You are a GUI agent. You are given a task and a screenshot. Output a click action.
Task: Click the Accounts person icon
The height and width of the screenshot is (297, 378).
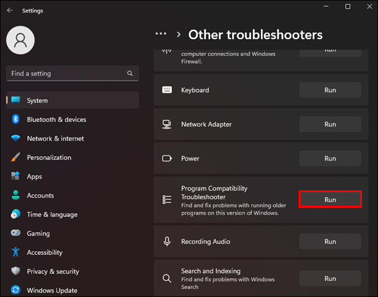(15, 195)
